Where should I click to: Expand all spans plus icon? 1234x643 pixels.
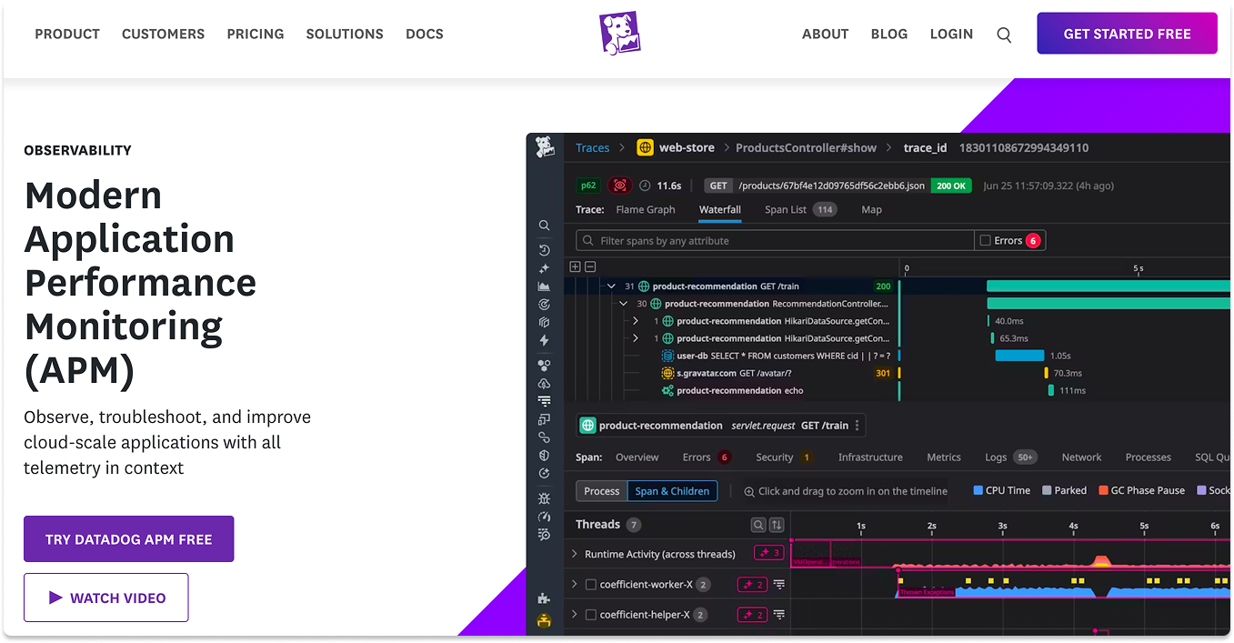click(x=575, y=266)
